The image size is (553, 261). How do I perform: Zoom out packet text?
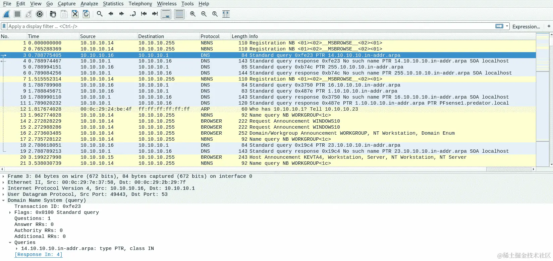pos(204,14)
